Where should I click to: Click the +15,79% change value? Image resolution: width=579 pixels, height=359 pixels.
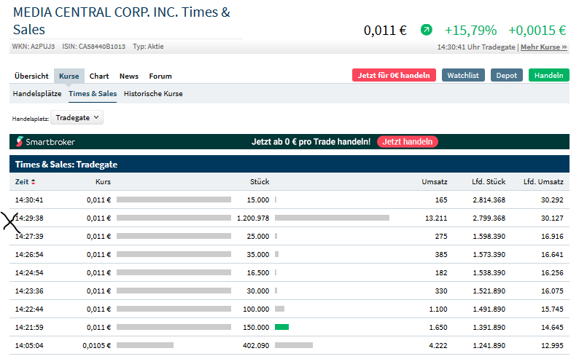470,31
